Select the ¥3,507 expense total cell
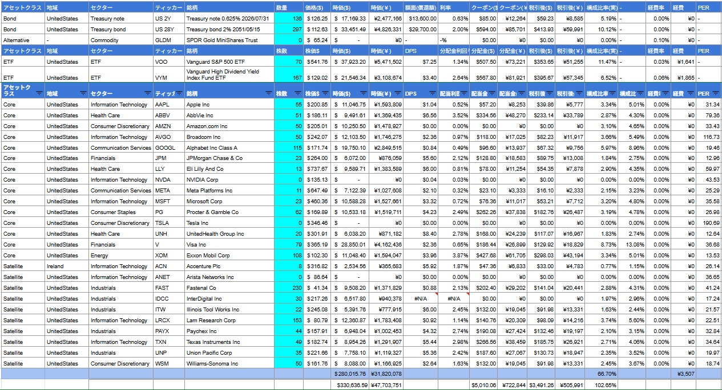The height and width of the screenshot is (390, 722). [684, 374]
